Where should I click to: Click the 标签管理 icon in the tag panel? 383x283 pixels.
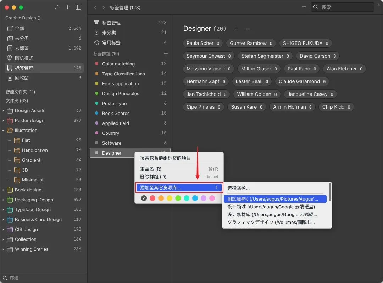[x=96, y=23]
